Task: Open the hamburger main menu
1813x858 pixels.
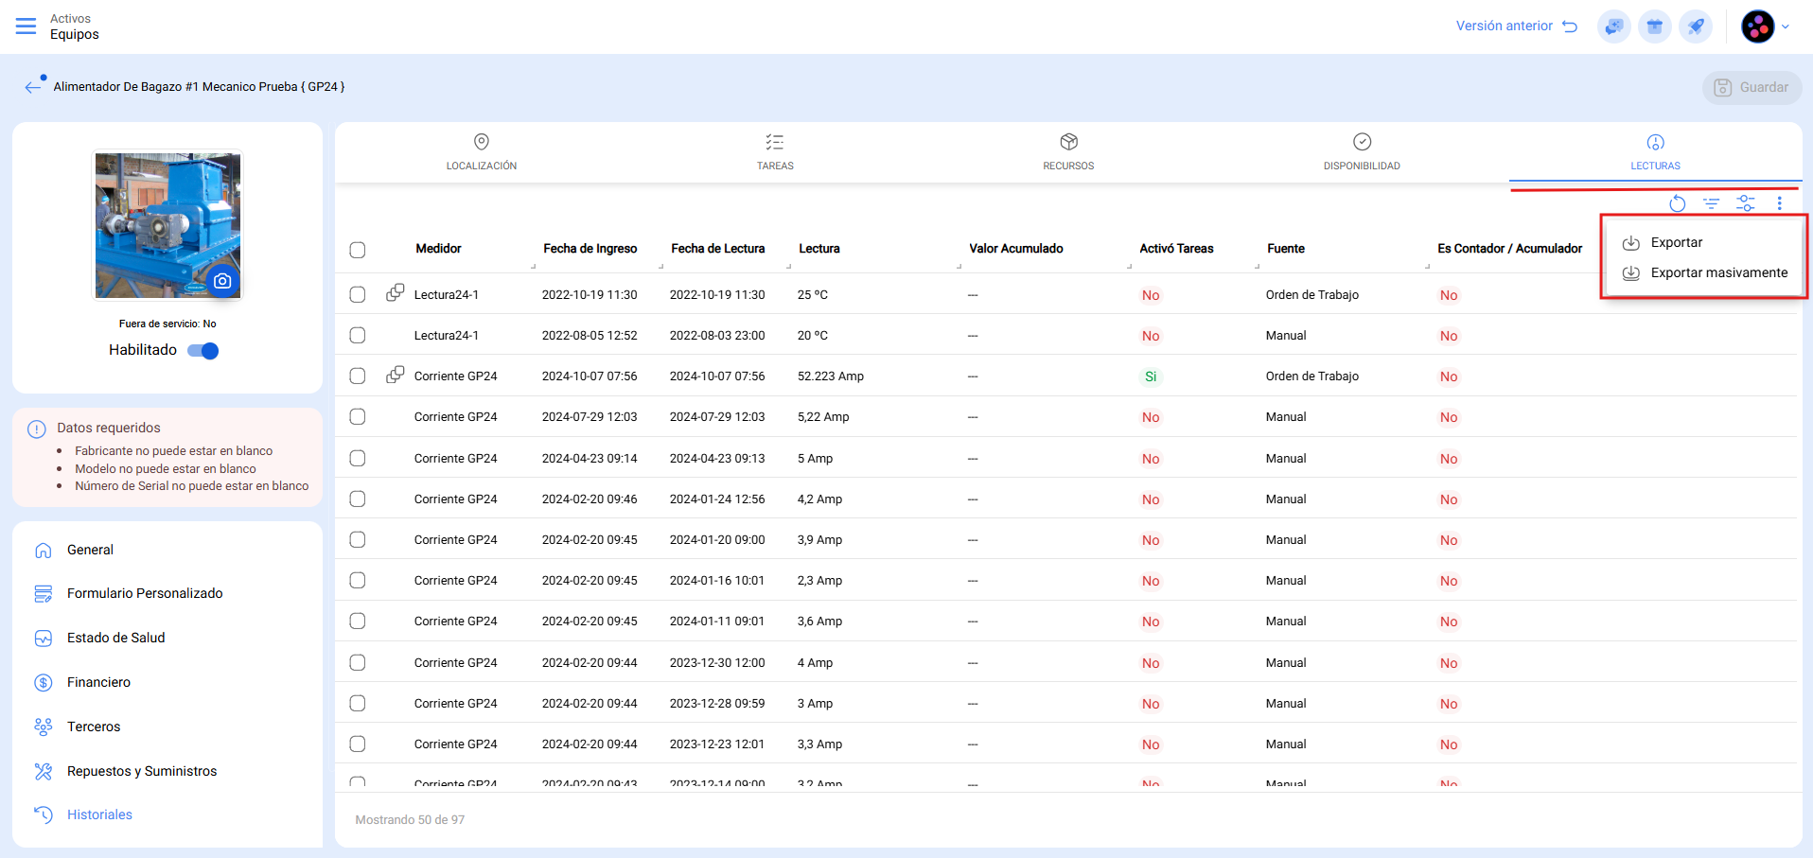Action: (x=26, y=26)
